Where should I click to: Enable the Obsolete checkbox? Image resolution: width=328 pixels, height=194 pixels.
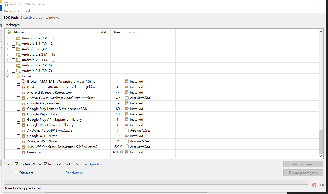coord(17,173)
